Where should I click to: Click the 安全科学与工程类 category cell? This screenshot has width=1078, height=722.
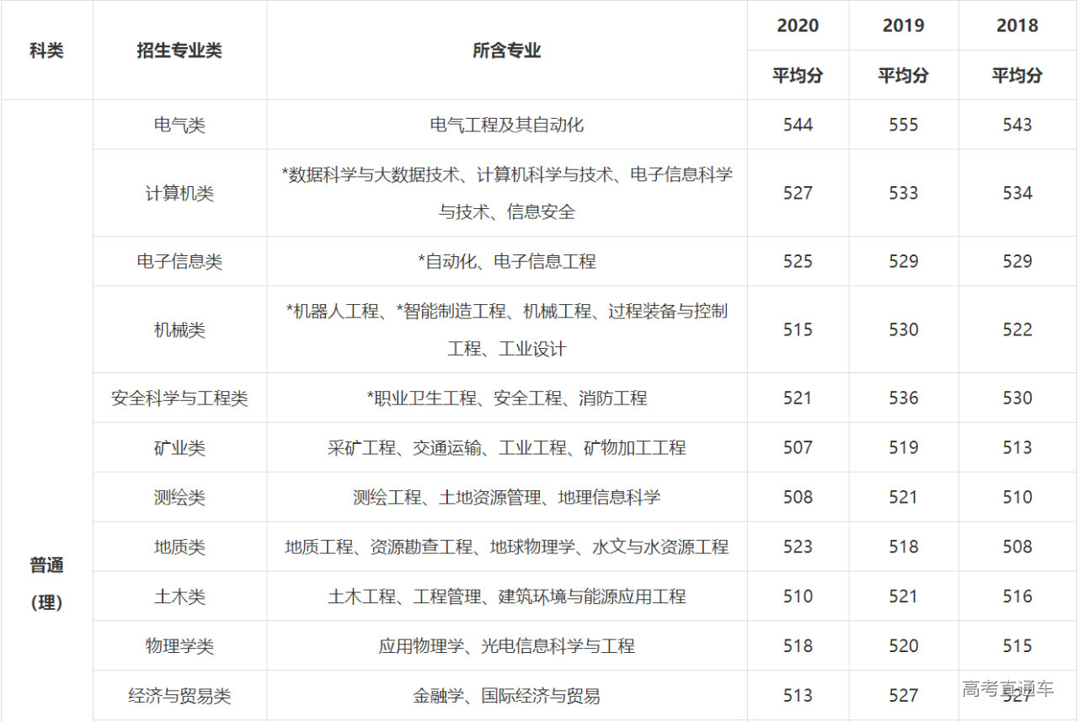point(179,398)
